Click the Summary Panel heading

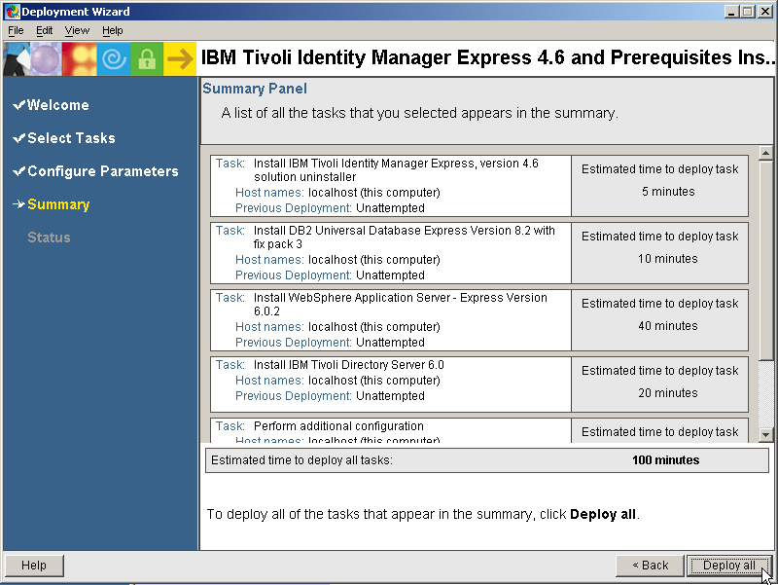tap(255, 89)
